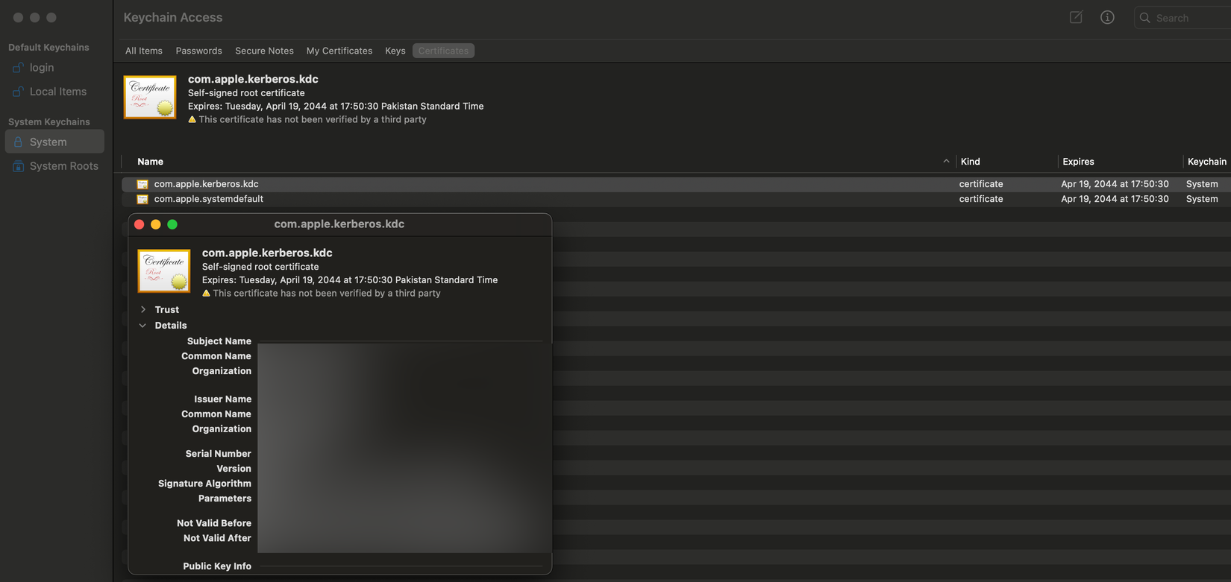The height and width of the screenshot is (582, 1231).
Task: Zoom the com.apple.kerberos.kdc detail window
Action: (172, 224)
